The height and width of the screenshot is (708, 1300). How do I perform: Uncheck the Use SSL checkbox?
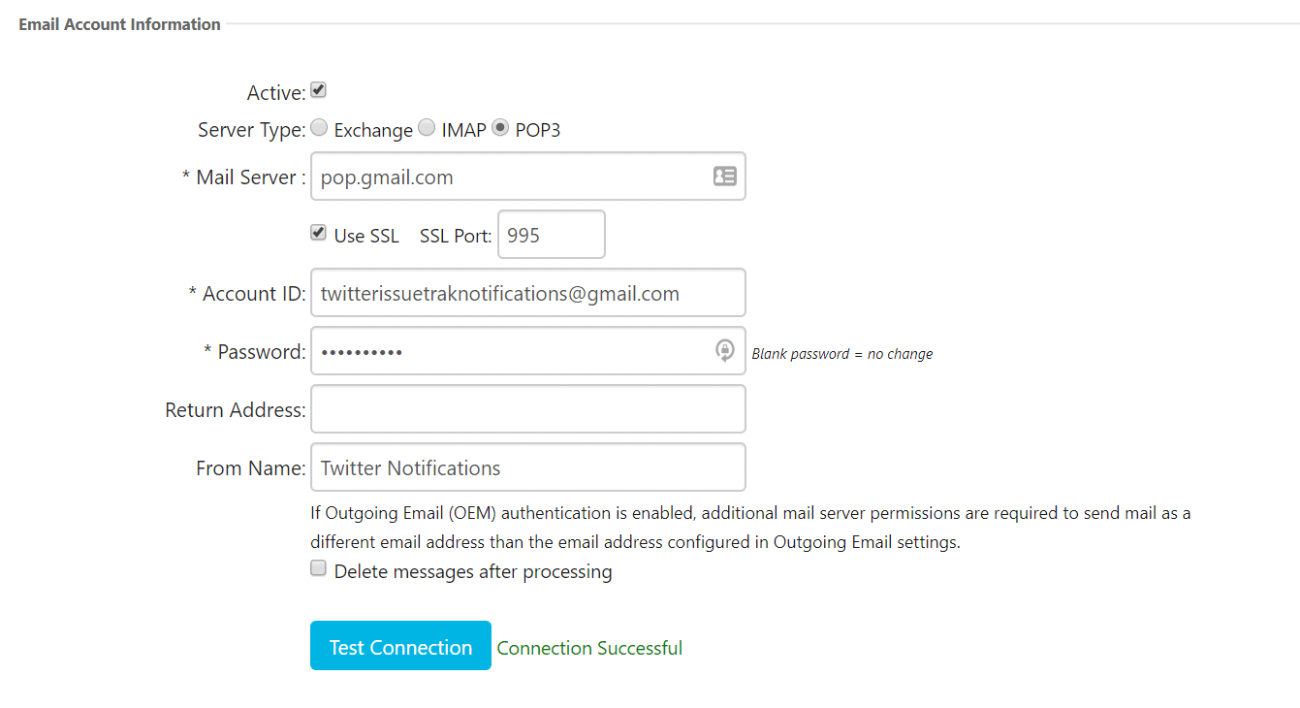click(318, 233)
